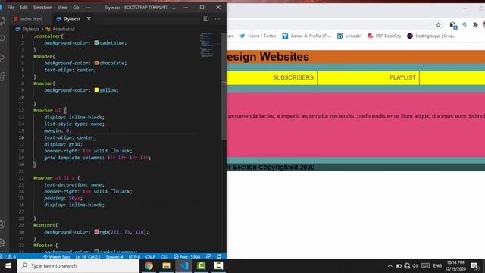
Task: Open the Explorer view in activity bar
Action: [2, 20]
